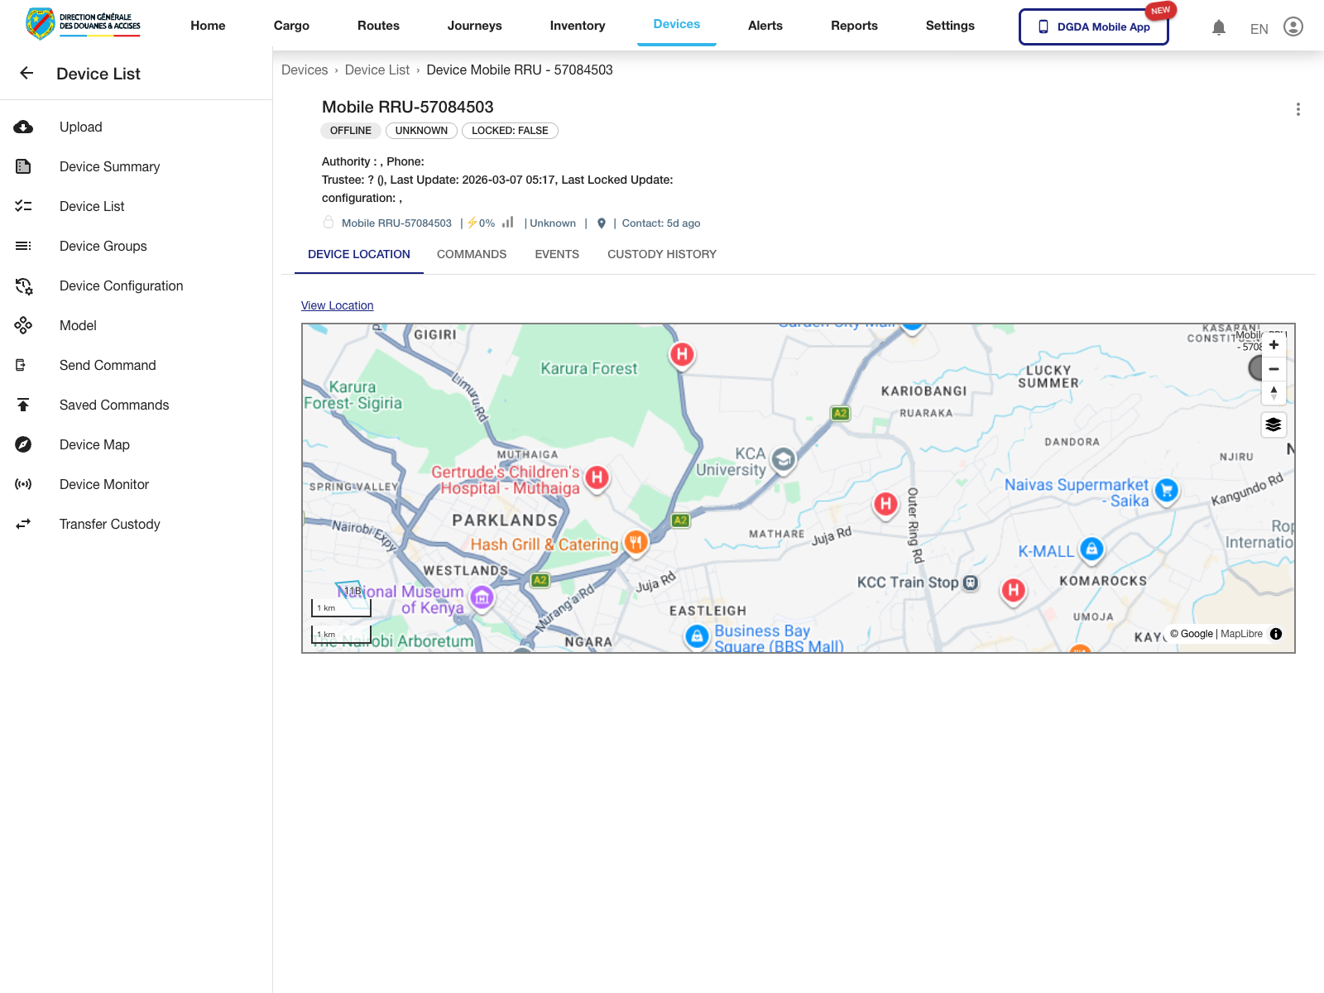
Task: Click the map layers icon
Action: click(x=1274, y=425)
